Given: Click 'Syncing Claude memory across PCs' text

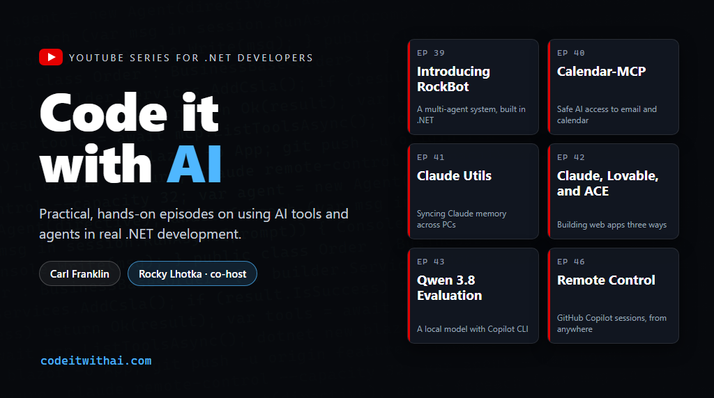Looking at the screenshot, I should click(x=462, y=219).
